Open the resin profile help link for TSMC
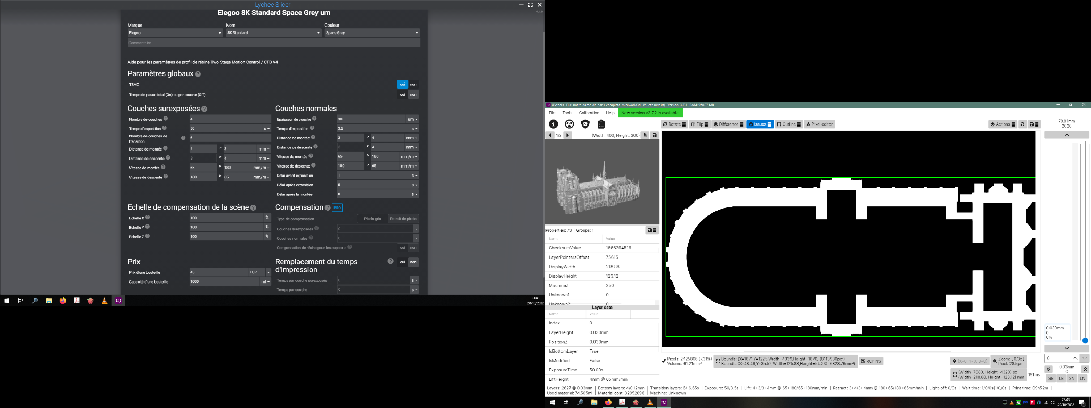1091x408 pixels. 203,62
